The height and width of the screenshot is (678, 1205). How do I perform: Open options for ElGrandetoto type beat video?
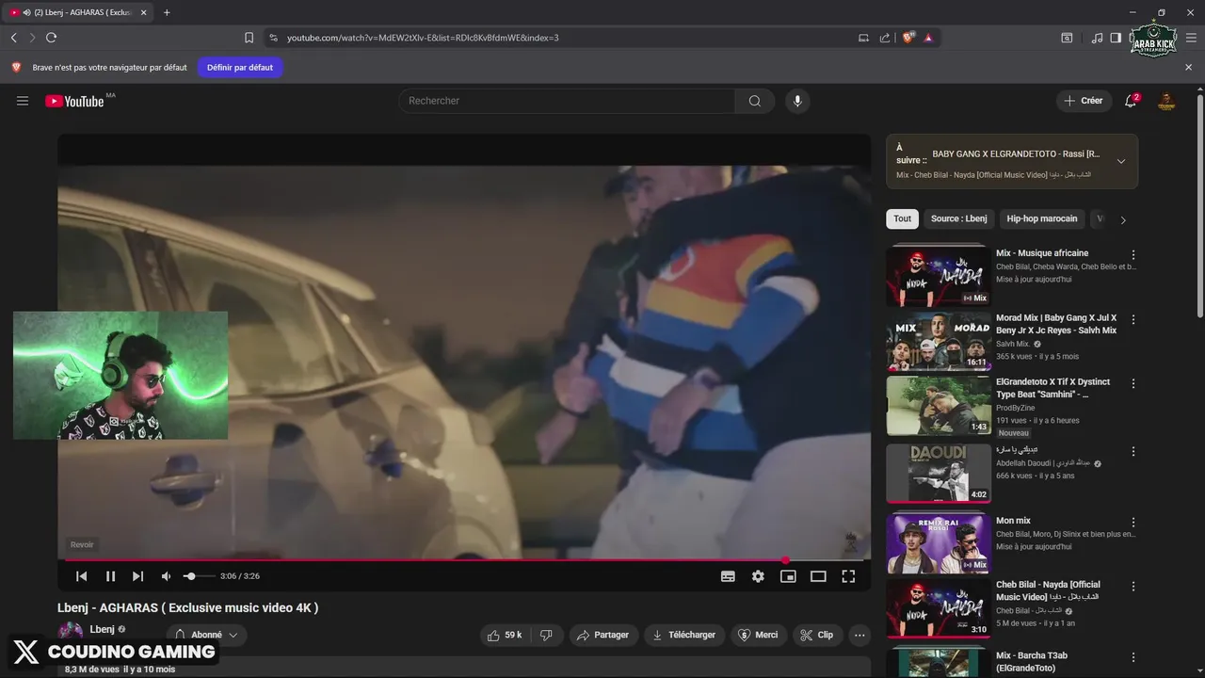1133,383
